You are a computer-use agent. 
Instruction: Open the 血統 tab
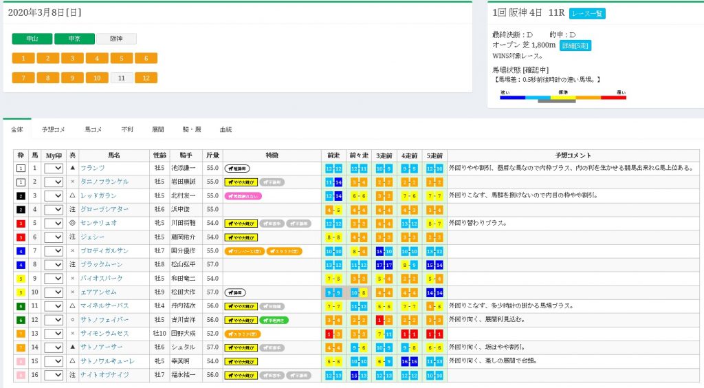(x=225, y=129)
